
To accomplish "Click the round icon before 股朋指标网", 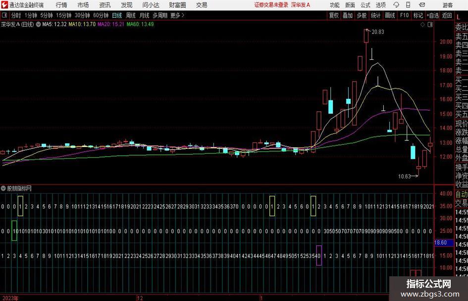I will pos(3,188).
